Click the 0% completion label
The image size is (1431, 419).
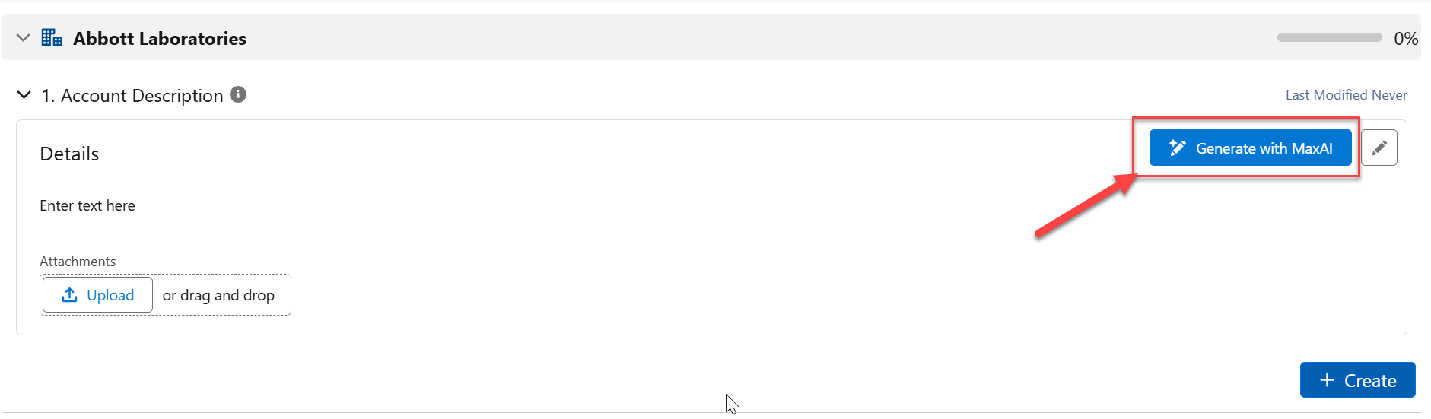coord(1405,39)
